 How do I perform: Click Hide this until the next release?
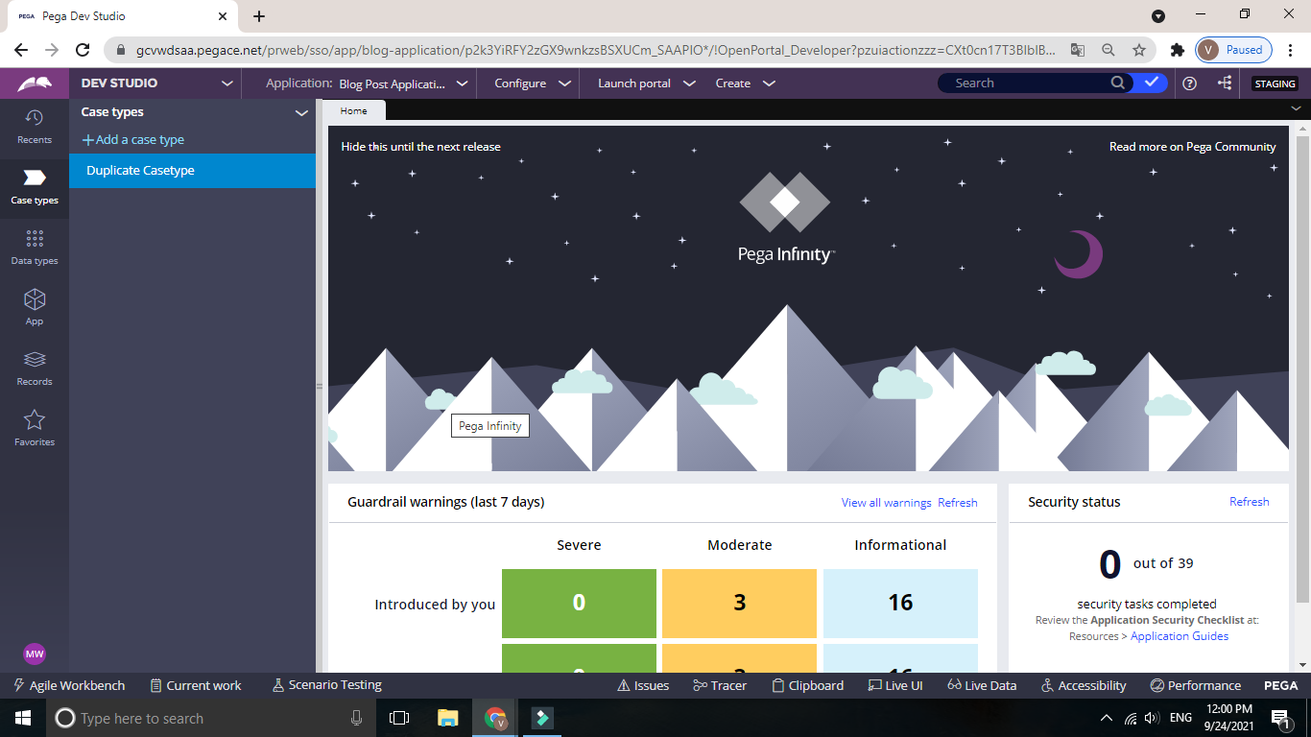[420, 147]
